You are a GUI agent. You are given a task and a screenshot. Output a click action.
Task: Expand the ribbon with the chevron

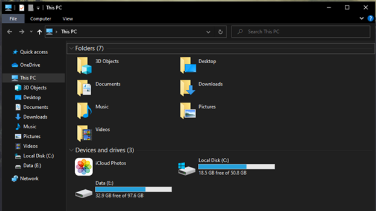[x=362, y=18]
